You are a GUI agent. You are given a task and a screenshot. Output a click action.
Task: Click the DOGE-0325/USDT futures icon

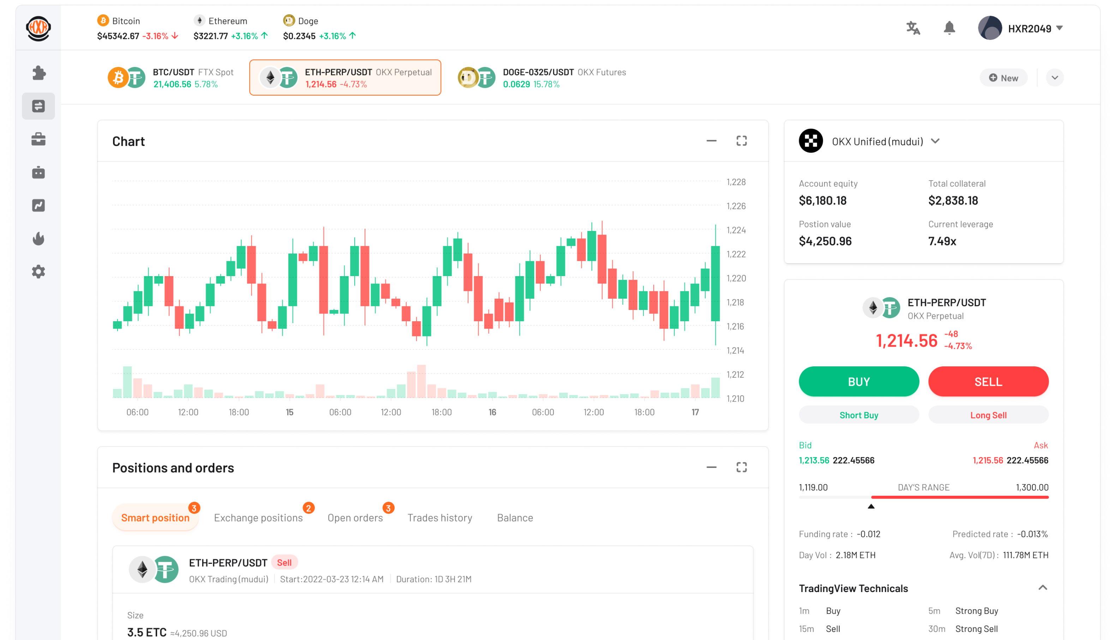click(477, 77)
